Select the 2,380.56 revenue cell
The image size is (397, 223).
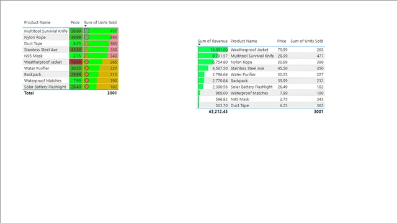pos(213,87)
